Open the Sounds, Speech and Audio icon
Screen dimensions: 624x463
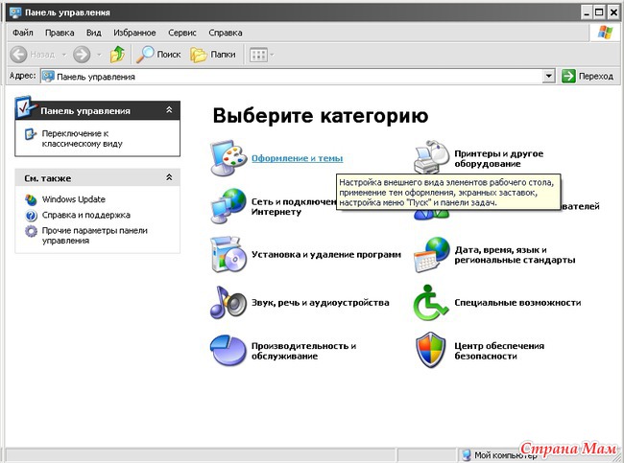[x=228, y=302]
